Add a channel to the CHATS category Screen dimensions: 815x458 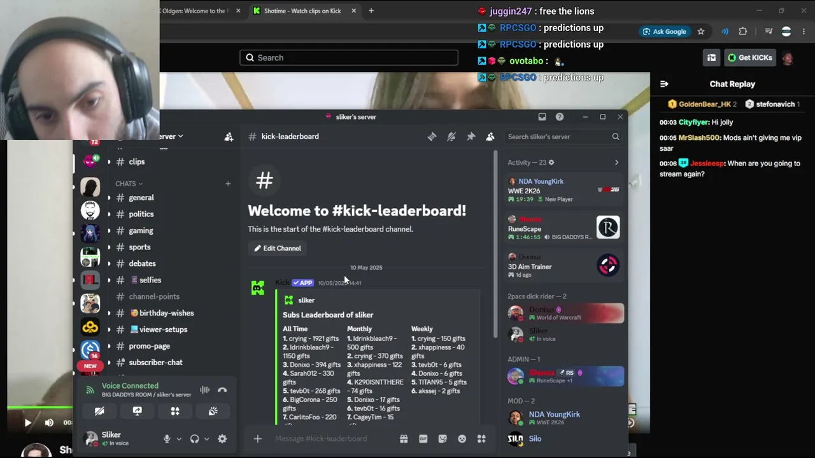(x=227, y=184)
